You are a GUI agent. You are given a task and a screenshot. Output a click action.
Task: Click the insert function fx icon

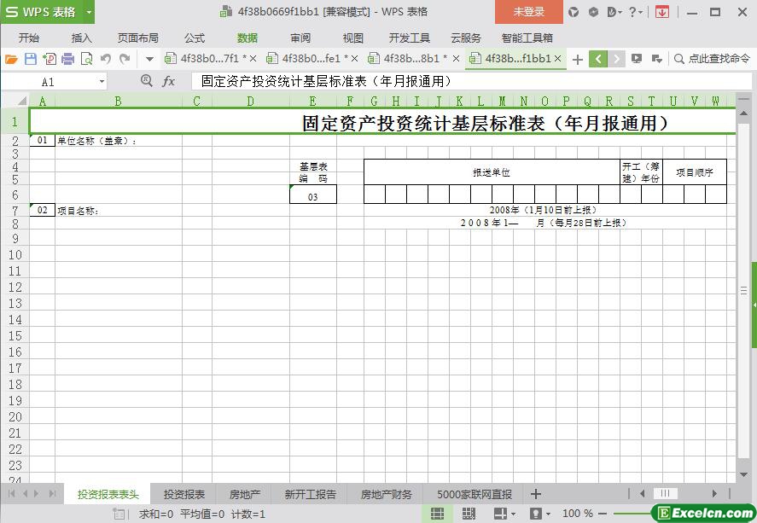[168, 81]
